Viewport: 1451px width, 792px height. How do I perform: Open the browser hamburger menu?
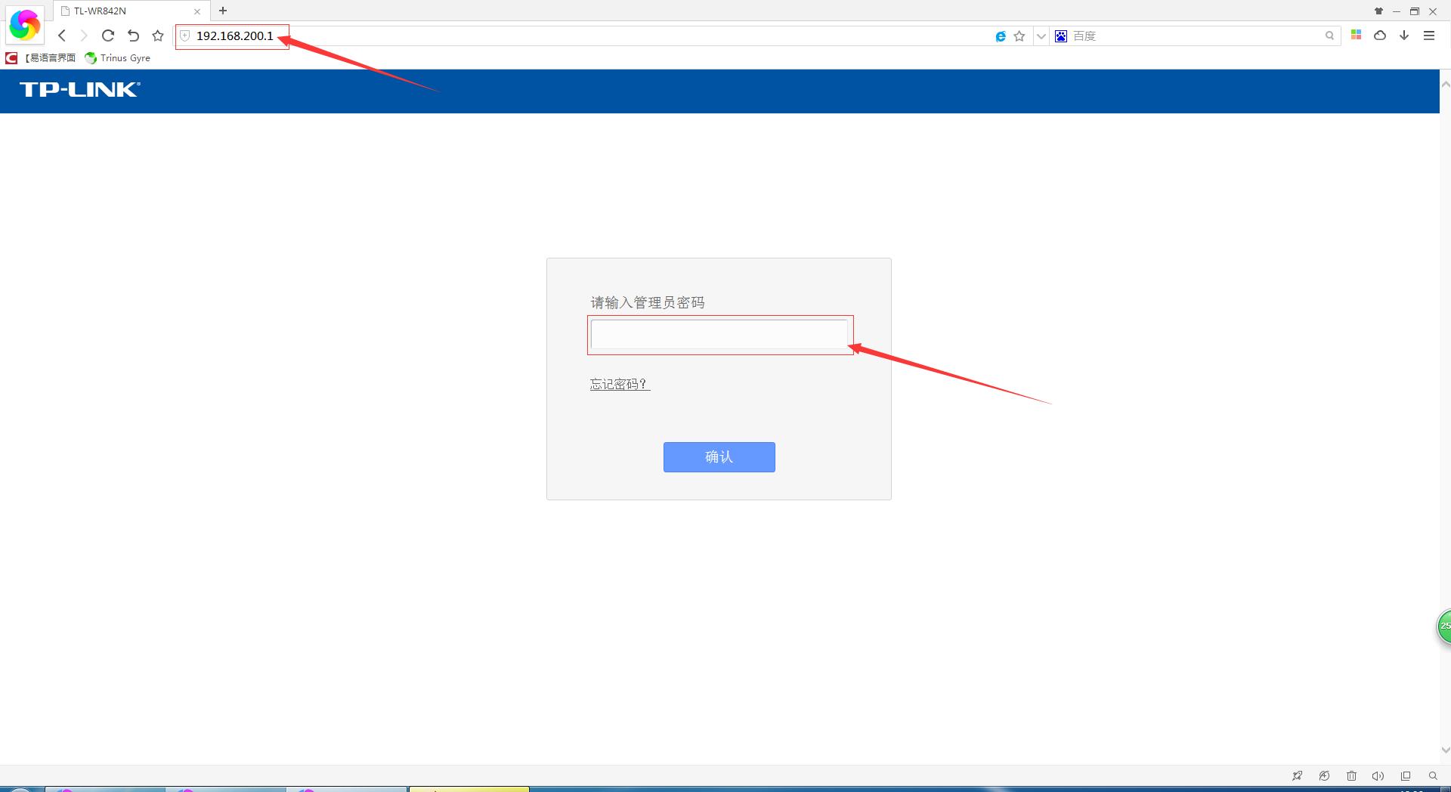(x=1429, y=36)
